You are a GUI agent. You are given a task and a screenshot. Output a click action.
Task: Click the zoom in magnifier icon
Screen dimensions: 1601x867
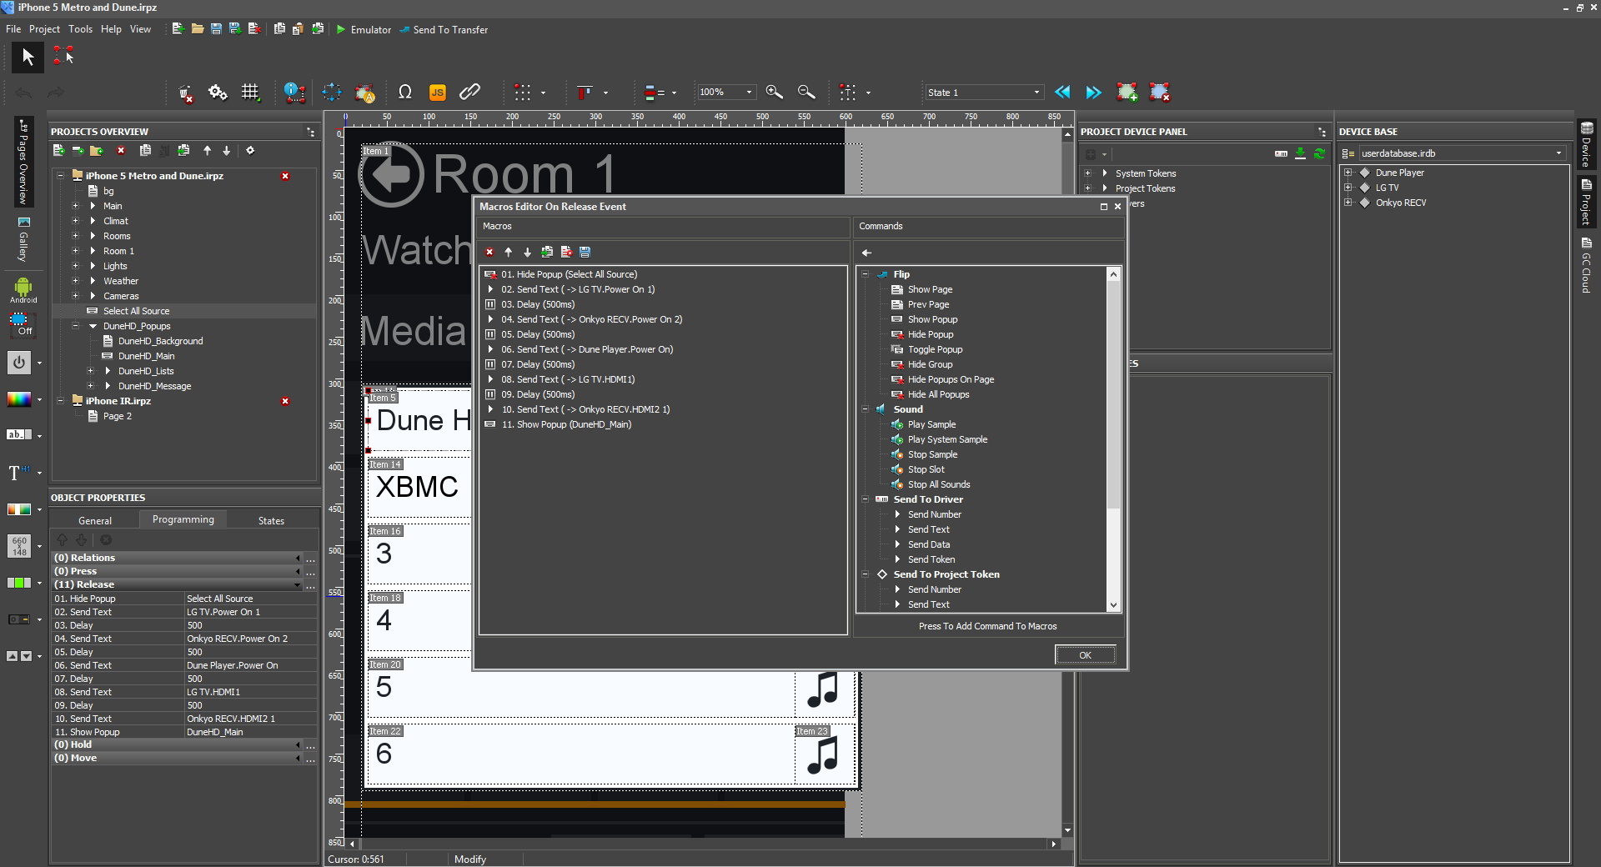[x=774, y=93]
